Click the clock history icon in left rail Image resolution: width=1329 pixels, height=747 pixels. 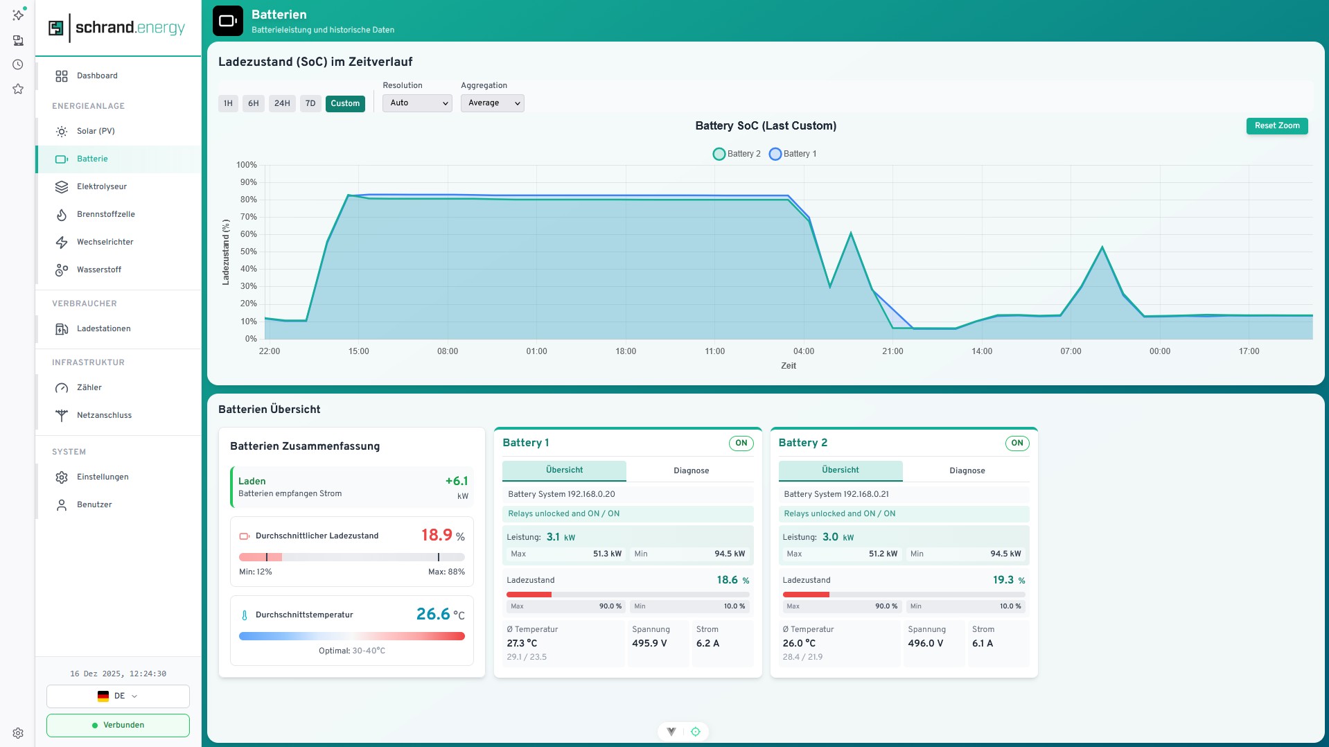click(x=18, y=64)
